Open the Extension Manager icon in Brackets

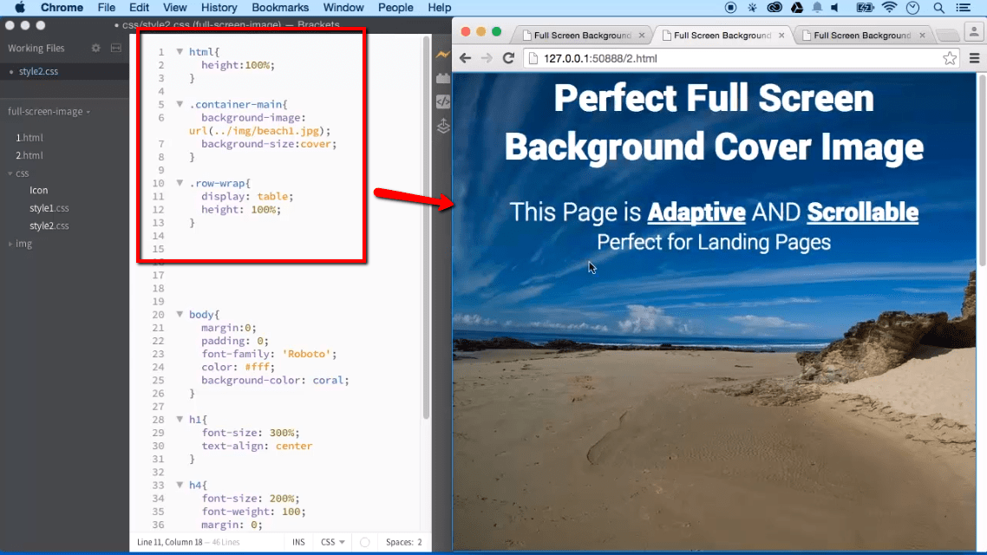point(442,79)
